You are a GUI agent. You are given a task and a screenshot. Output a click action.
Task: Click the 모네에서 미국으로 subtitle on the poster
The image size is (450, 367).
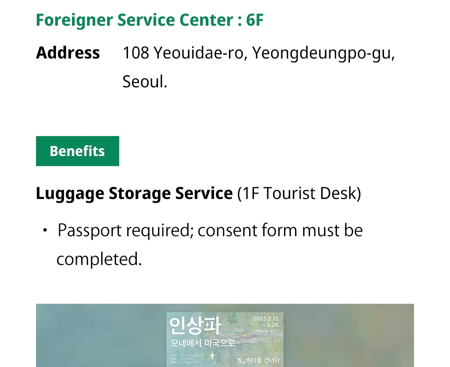(x=203, y=343)
